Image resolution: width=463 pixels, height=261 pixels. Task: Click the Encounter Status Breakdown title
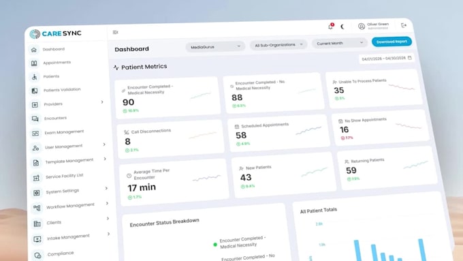(x=165, y=223)
